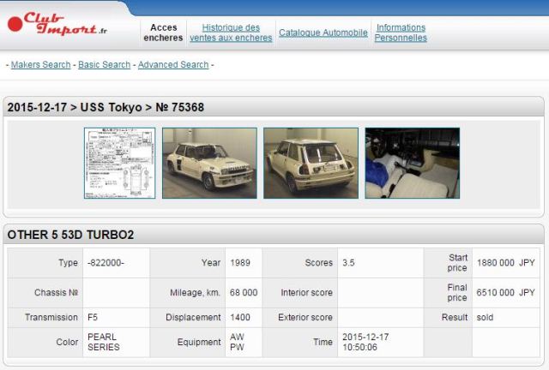The image size is (549, 370).
Task: Open Makers Search
Action: coord(40,64)
